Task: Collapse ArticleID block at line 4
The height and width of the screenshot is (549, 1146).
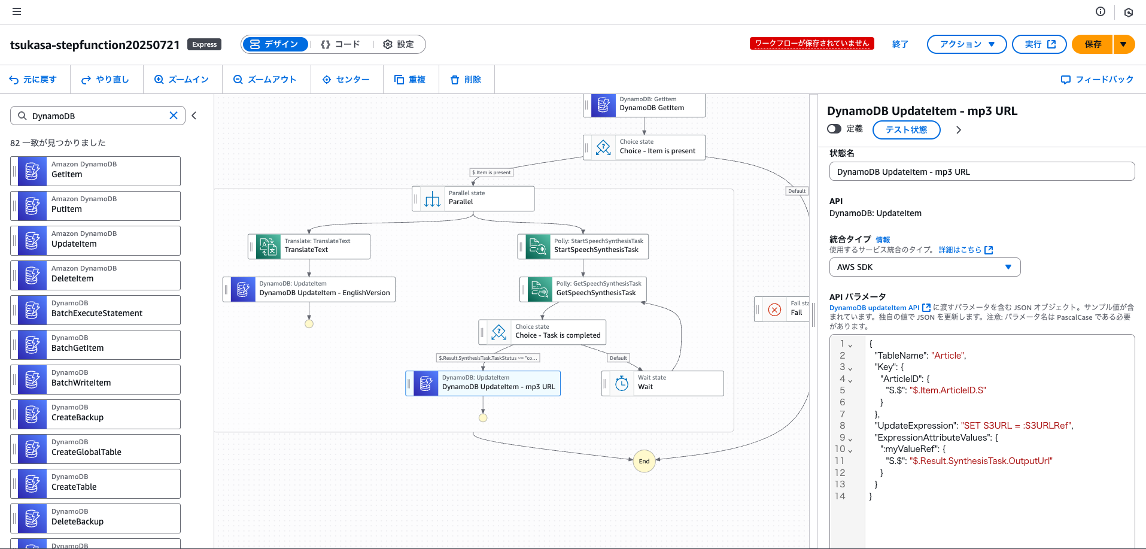Action: [x=850, y=380]
